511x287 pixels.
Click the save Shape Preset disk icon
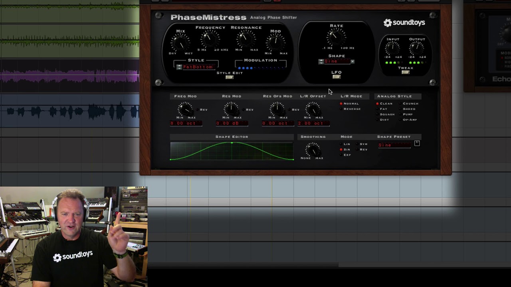(x=417, y=143)
